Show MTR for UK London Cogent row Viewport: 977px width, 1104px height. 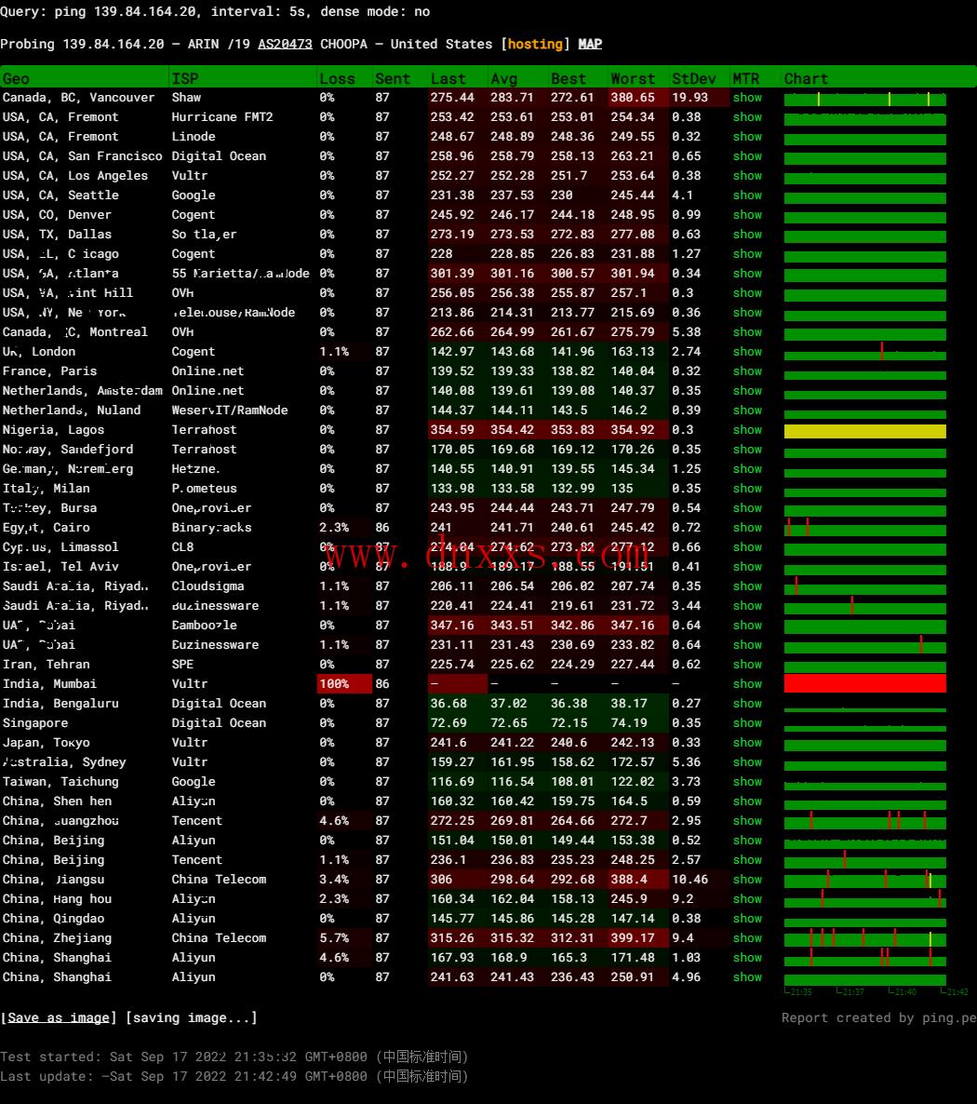[x=746, y=352]
